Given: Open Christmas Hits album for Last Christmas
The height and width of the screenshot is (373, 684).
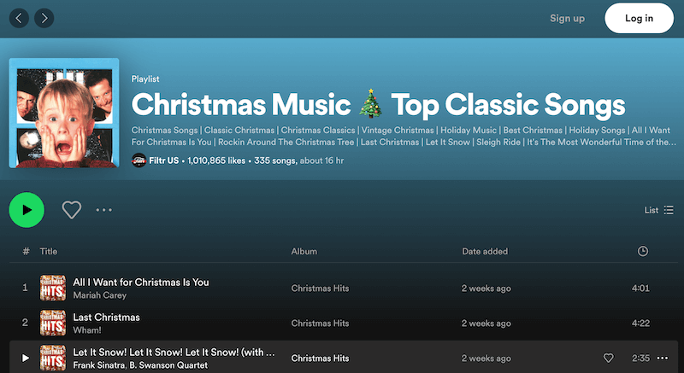Looking at the screenshot, I should (x=320, y=323).
